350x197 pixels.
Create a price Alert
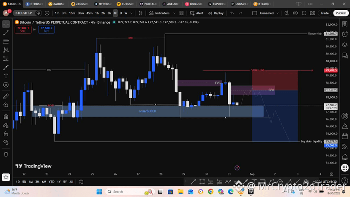(197, 13)
